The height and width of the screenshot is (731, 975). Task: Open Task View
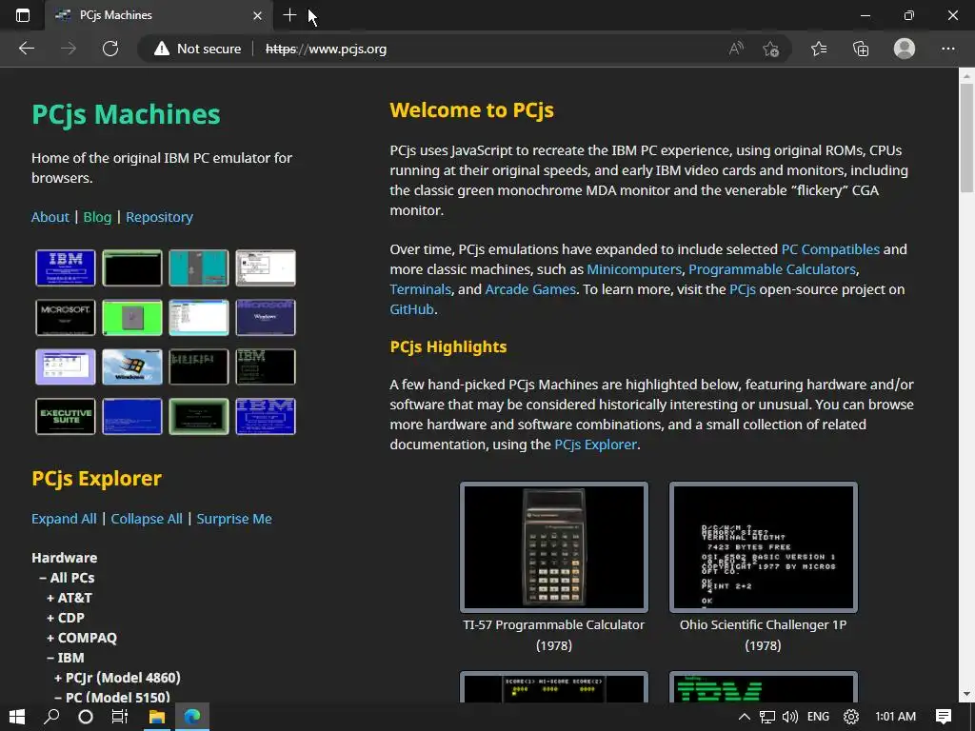[x=119, y=717]
